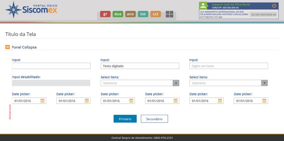Open the red gr module
This screenshot has width=284, height=141.
point(105,14)
